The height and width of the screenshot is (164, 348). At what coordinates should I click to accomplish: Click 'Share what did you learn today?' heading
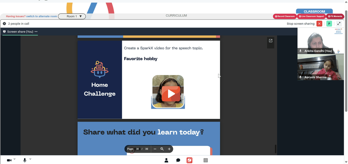pyautogui.click(x=143, y=132)
